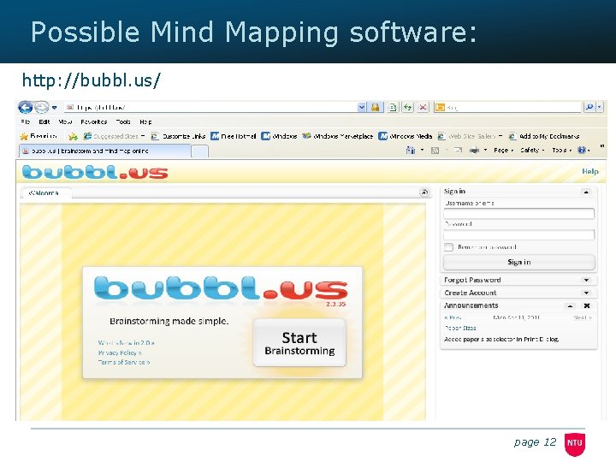616x462 pixels.
Task: Click the Username or email field
Action: (519, 214)
